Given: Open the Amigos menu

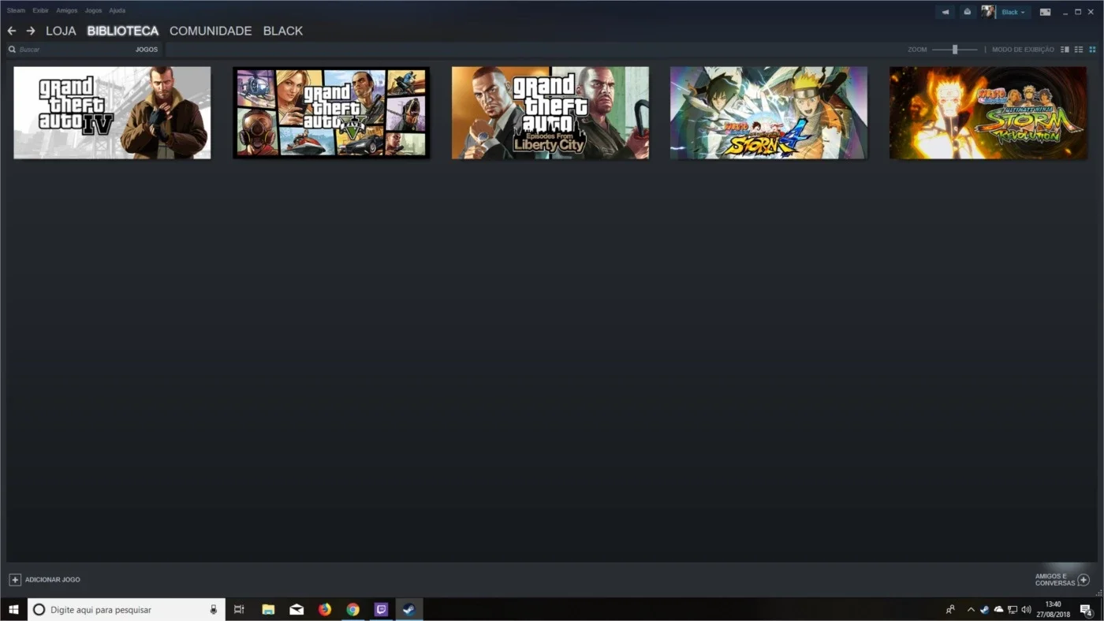Looking at the screenshot, I should pos(67,10).
